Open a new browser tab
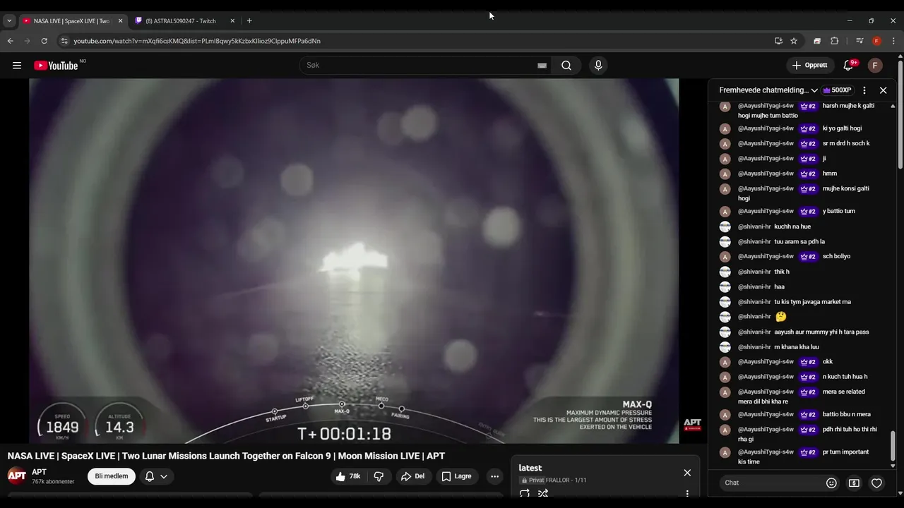The height and width of the screenshot is (508, 904). click(249, 20)
